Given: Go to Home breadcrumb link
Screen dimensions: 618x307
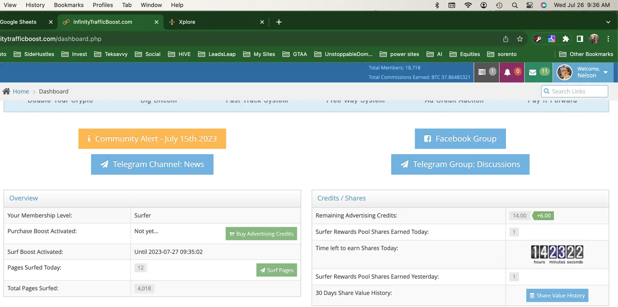Looking at the screenshot, I should tap(21, 91).
